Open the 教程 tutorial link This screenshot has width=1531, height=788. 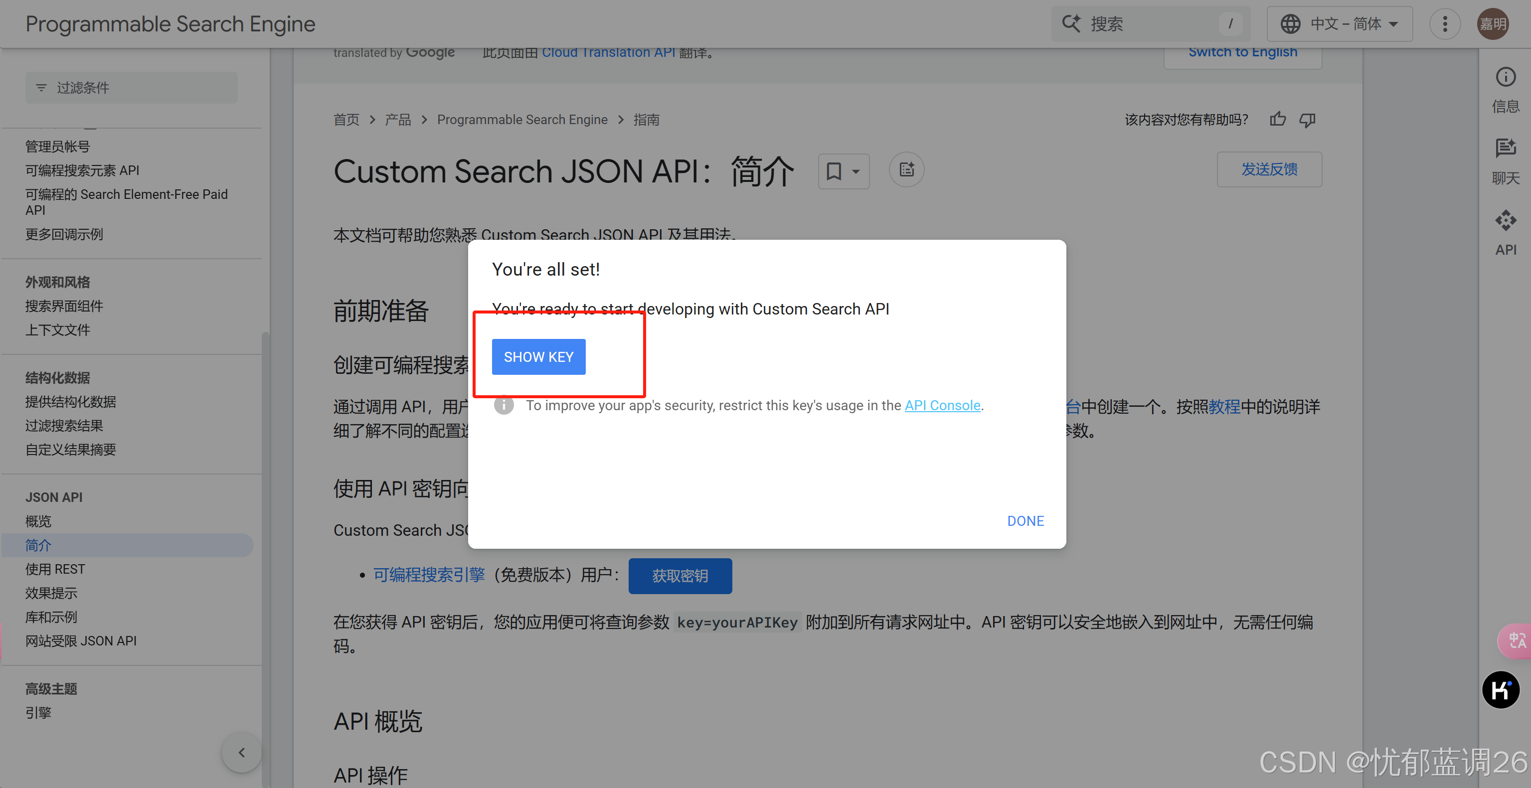(1224, 407)
